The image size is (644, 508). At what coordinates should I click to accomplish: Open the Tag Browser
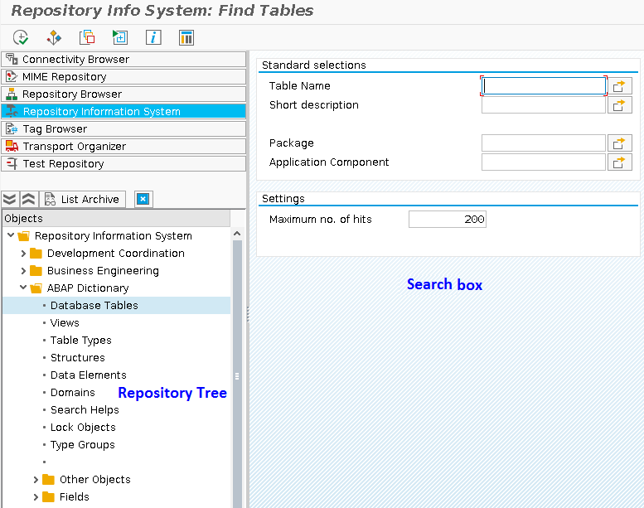click(x=123, y=129)
